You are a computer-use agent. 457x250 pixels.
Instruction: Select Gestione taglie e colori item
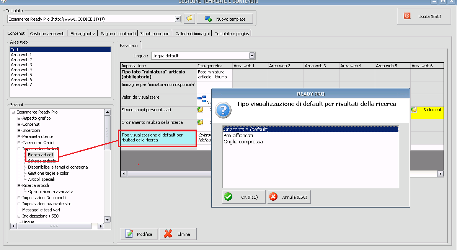tap(49, 173)
